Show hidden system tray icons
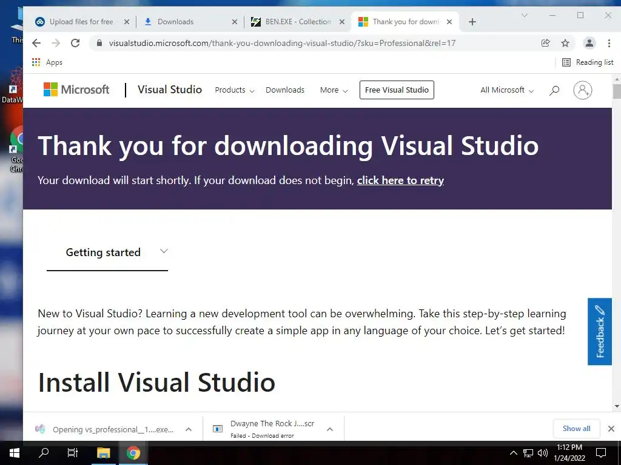Image resolution: width=621 pixels, height=465 pixels. click(x=513, y=453)
